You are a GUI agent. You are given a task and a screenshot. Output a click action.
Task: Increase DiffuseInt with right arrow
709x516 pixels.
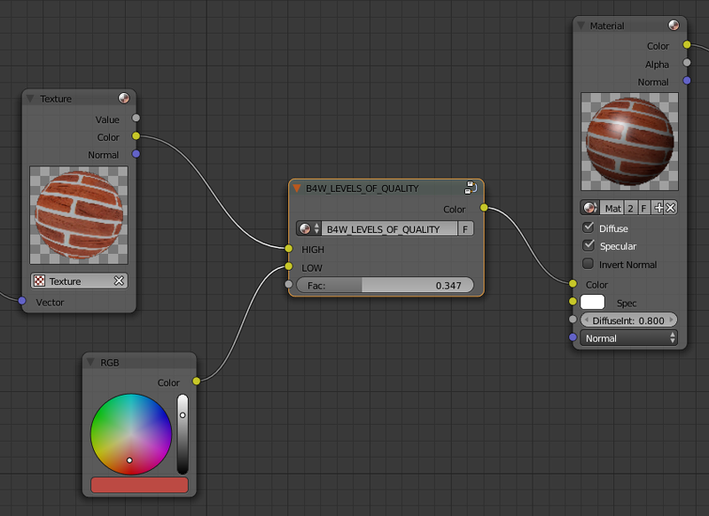coord(672,320)
